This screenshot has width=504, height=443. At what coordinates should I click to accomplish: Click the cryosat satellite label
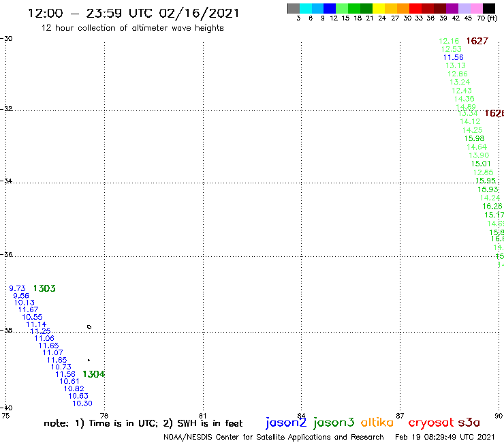[431, 423]
